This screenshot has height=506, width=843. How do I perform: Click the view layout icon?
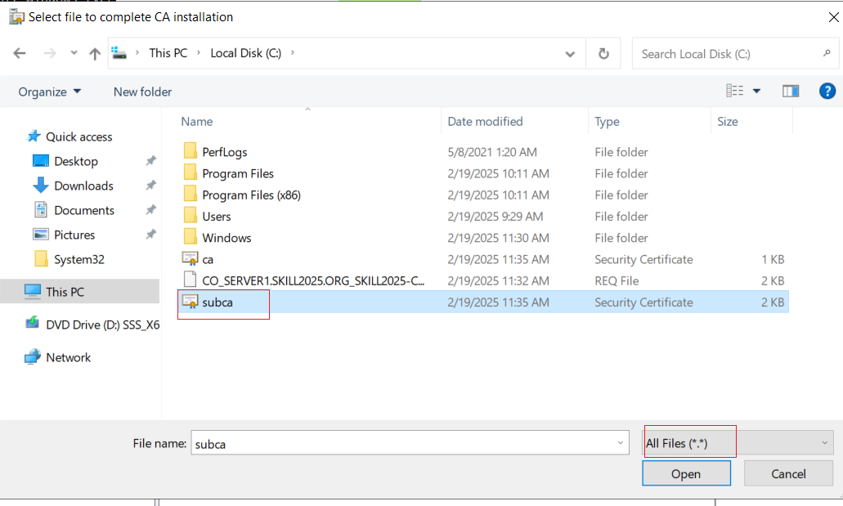click(x=734, y=91)
